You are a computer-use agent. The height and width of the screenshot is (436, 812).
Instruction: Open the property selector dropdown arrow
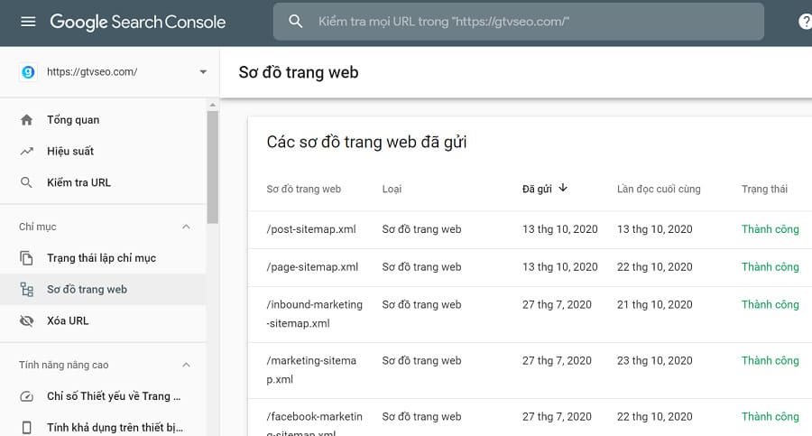point(203,72)
